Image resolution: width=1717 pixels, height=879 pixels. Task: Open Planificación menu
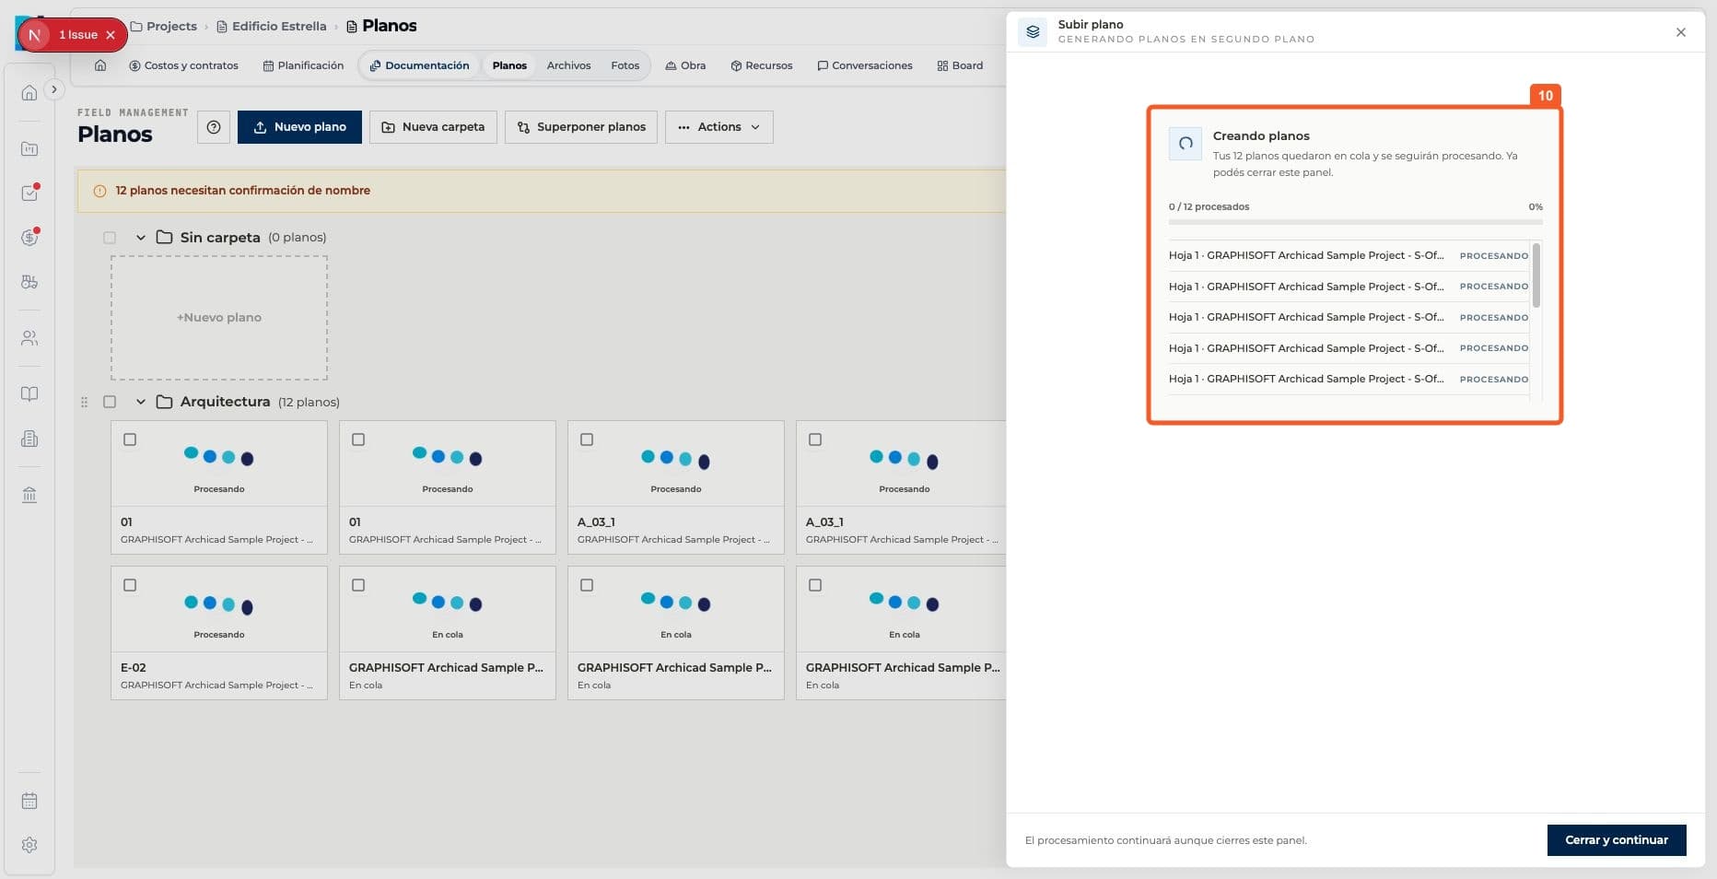(x=303, y=65)
